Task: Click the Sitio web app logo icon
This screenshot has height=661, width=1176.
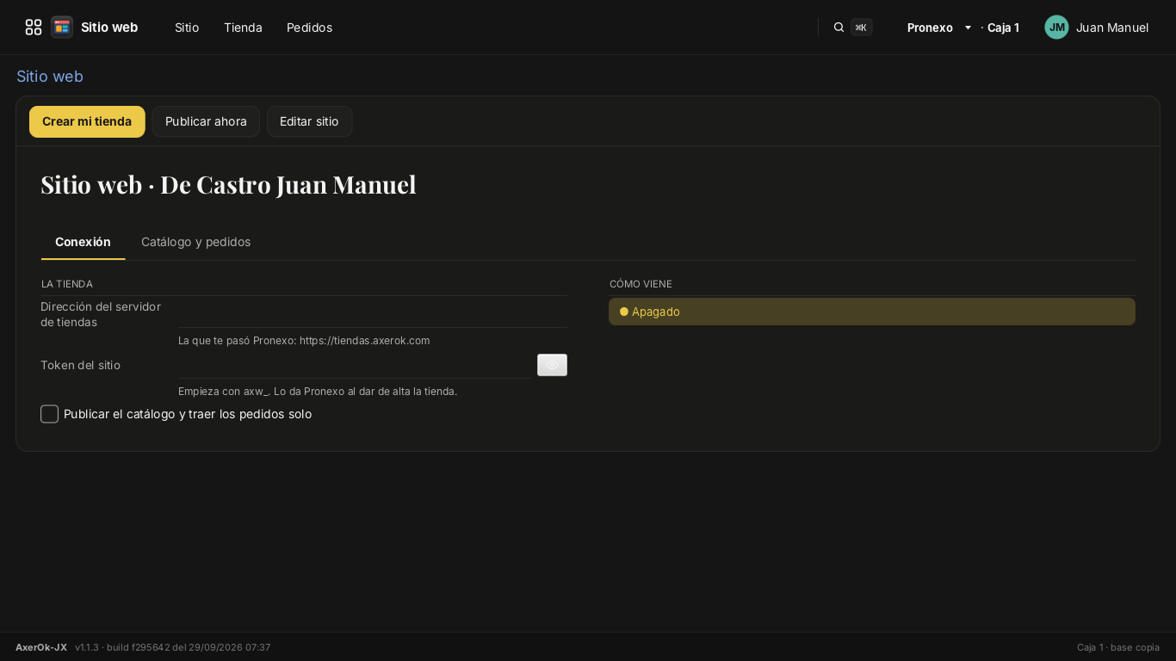Action: (x=62, y=28)
